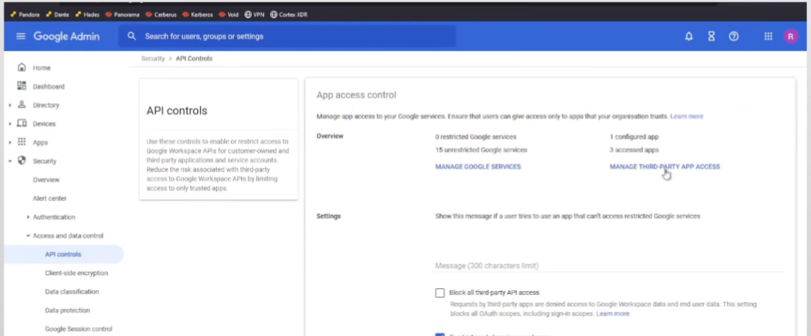Image resolution: width=811 pixels, height=336 pixels.
Task: Click Learn more under Block all API access
Action: (x=612, y=314)
